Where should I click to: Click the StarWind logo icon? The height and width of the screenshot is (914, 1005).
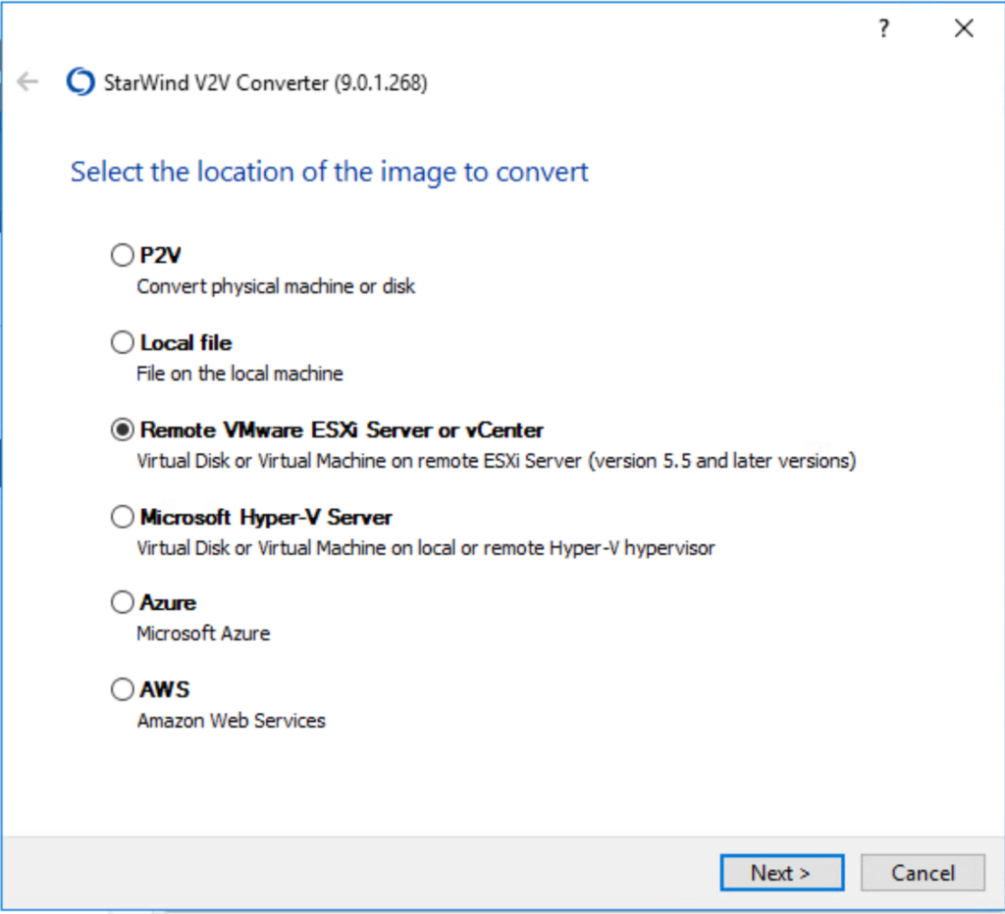(x=80, y=82)
